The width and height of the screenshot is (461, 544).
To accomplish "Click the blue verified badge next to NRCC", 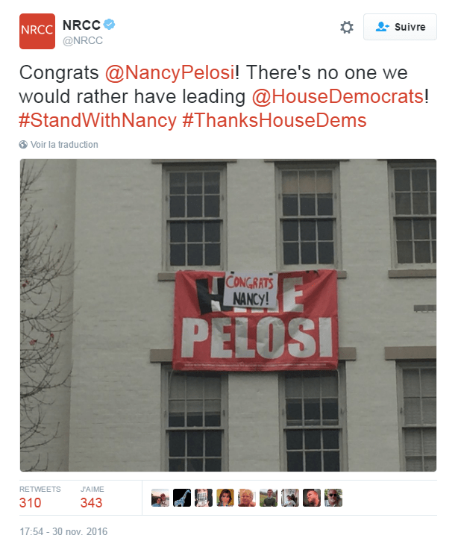I will (x=110, y=25).
